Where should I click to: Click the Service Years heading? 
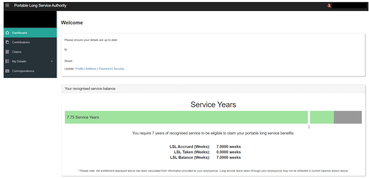[x=213, y=105]
